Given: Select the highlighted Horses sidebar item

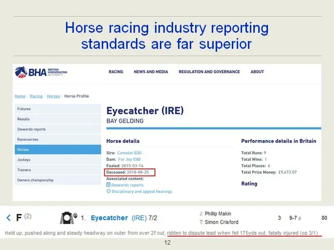Looking at the screenshot, I should [x=58, y=149].
